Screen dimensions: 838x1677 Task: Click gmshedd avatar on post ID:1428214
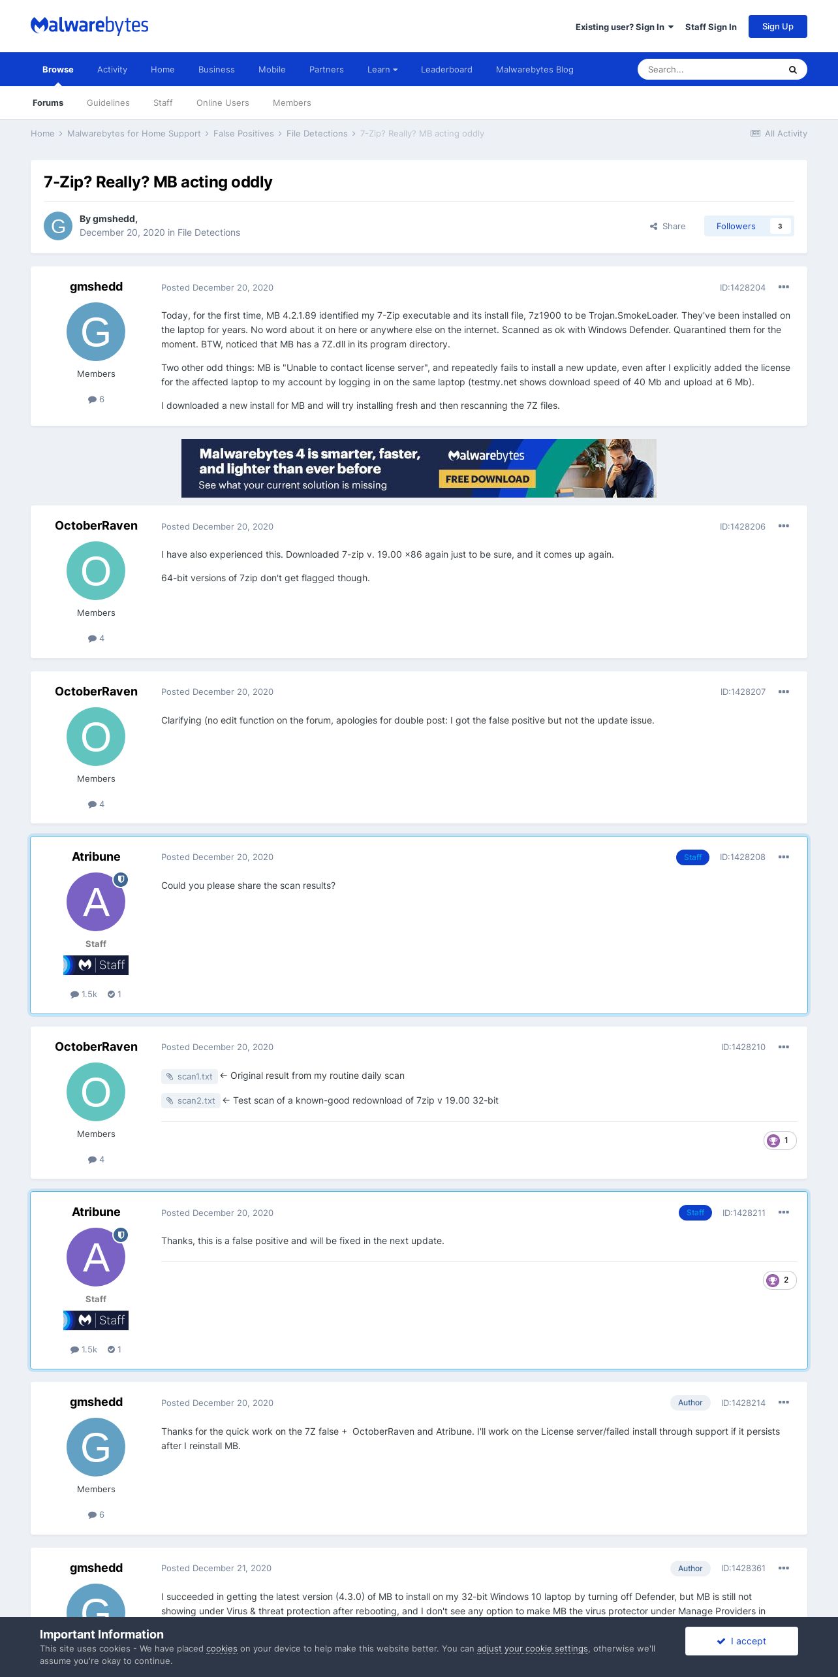pyautogui.click(x=96, y=1447)
